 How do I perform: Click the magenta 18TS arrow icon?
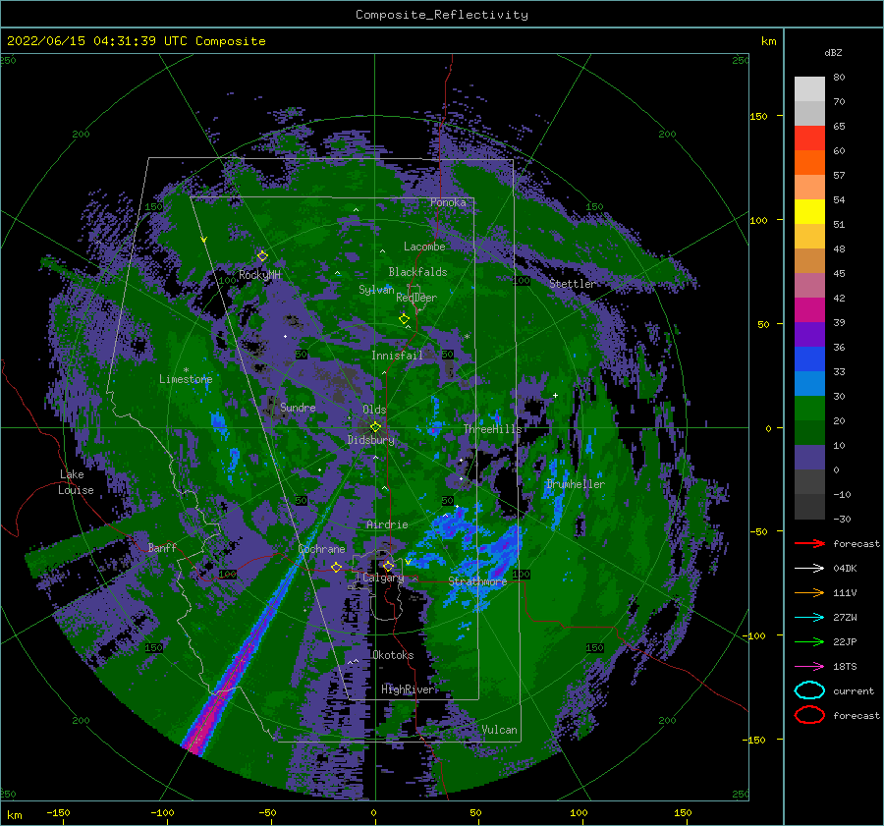tap(809, 666)
